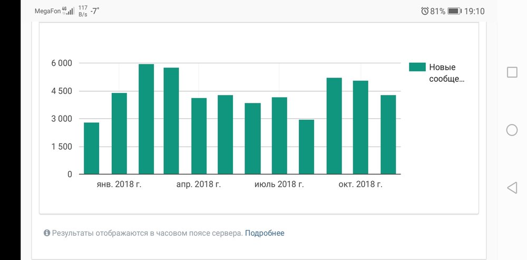Viewport: 527px width, 260px height.
Task: Open the Подробнее link
Action: [265, 233]
